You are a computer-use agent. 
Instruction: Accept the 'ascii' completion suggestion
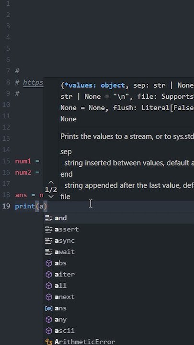coord(119,331)
